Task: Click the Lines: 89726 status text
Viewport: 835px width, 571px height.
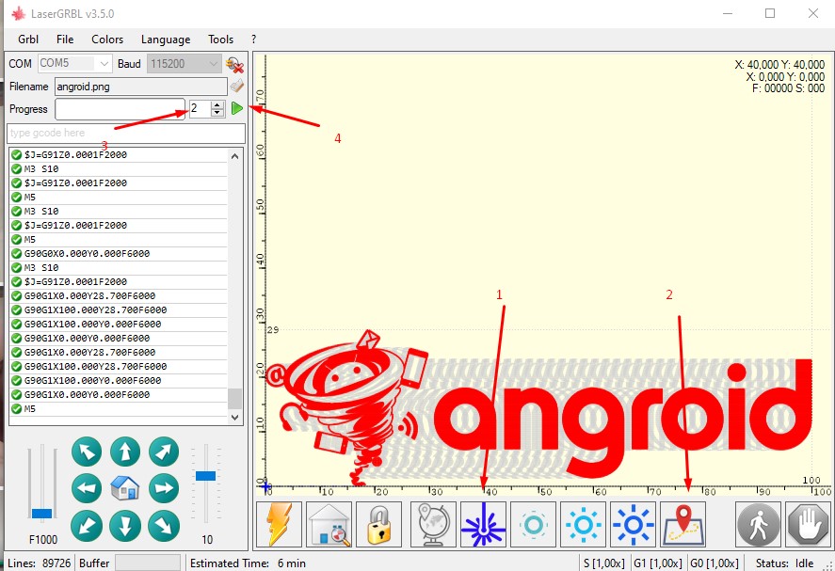Action: click(39, 563)
